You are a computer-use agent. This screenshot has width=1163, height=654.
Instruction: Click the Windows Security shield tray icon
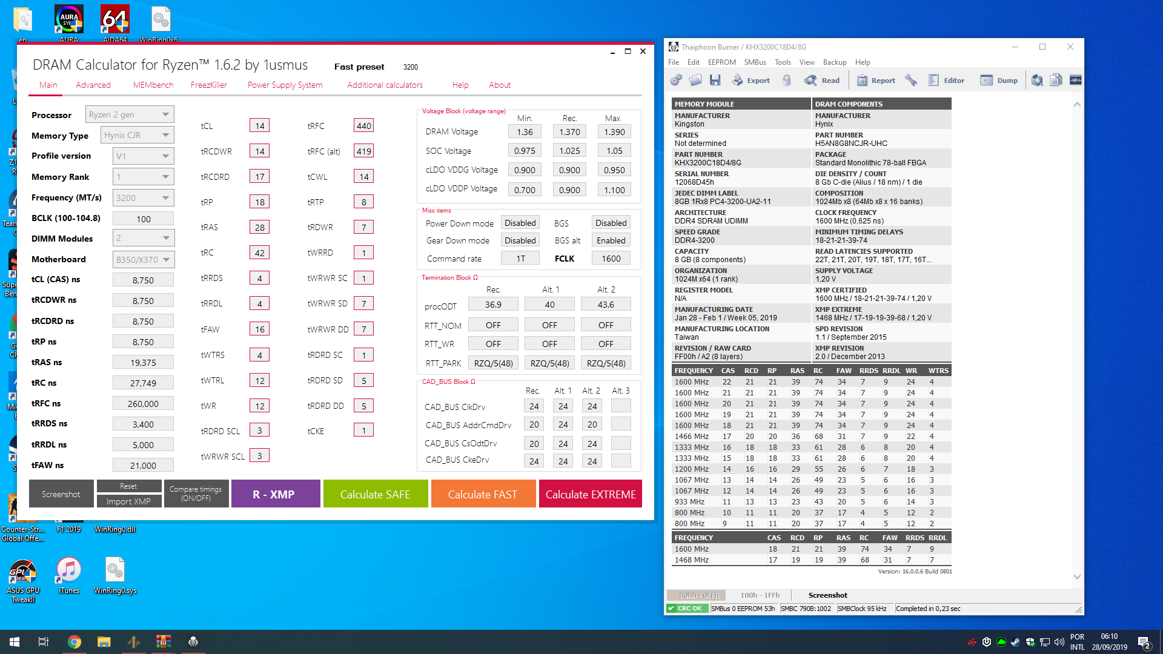[x=1030, y=642]
